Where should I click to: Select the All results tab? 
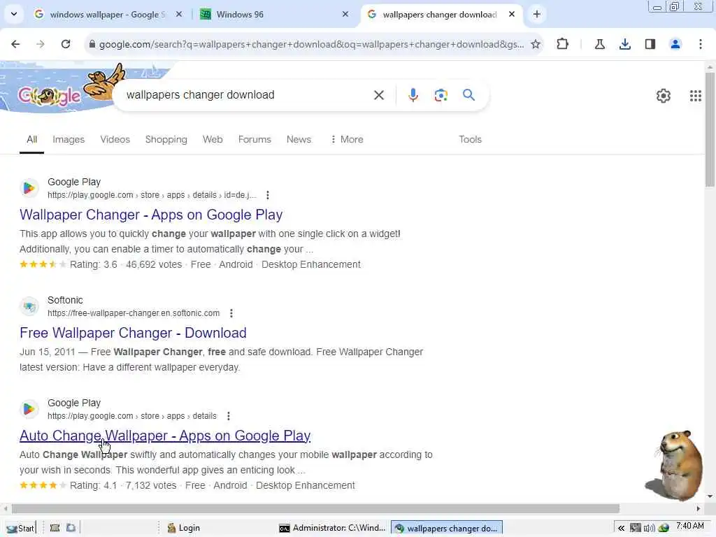31,139
